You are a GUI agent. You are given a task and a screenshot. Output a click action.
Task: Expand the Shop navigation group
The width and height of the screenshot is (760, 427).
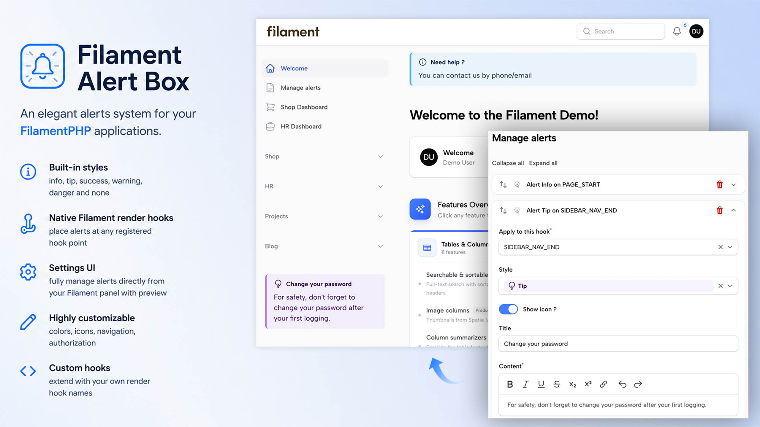click(380, 156)
